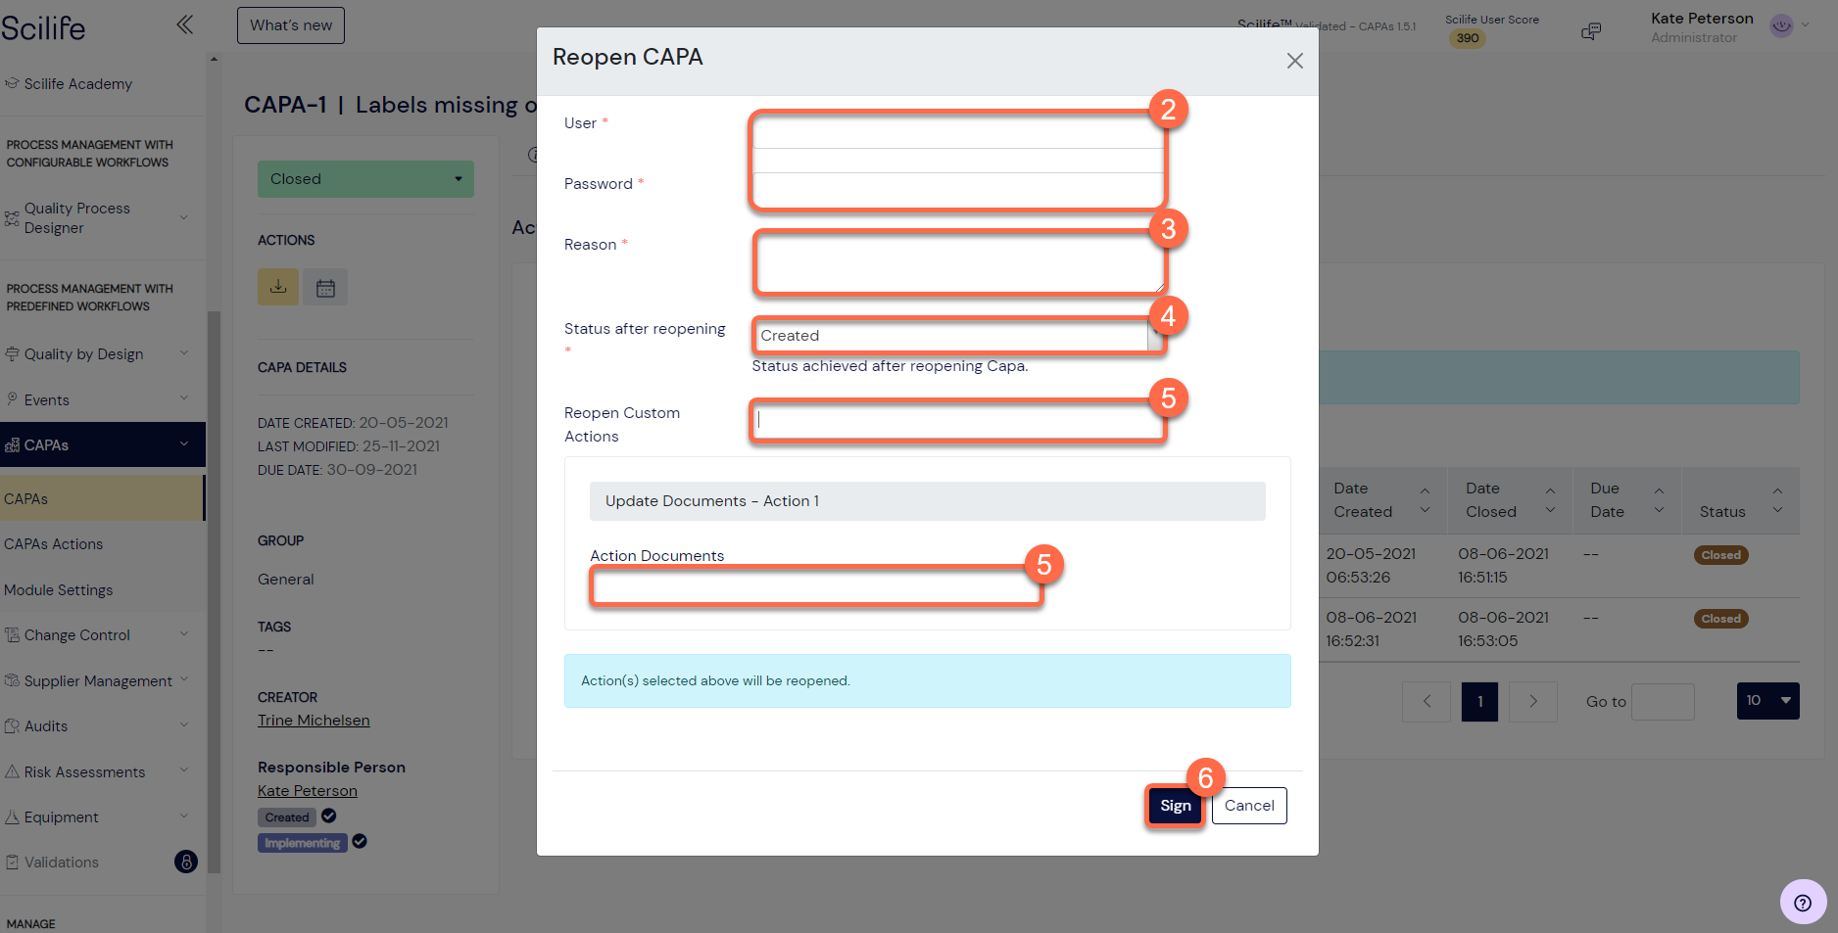Click into the Password input field
This screenshot has width=1838, height=933.
click(x=957, y=189)
